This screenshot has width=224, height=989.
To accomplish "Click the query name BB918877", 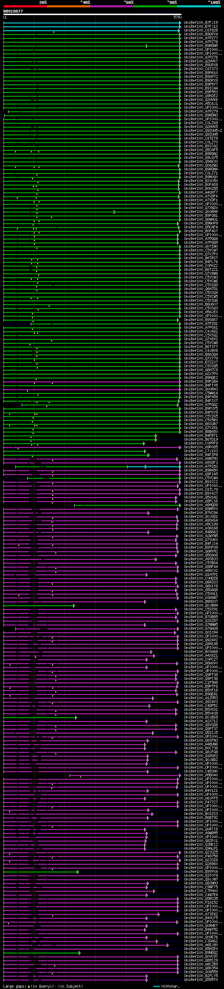I will [13, 12].
